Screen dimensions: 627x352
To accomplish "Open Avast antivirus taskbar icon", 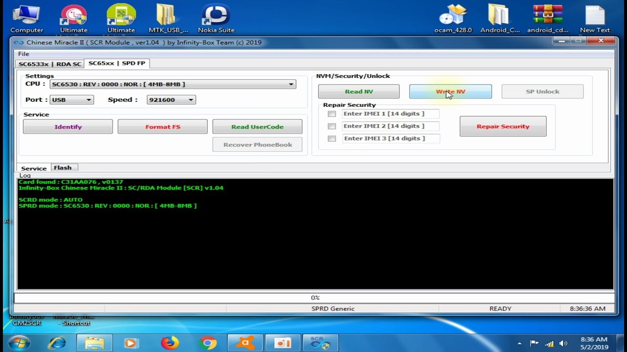I will click(x=245, y=343).
